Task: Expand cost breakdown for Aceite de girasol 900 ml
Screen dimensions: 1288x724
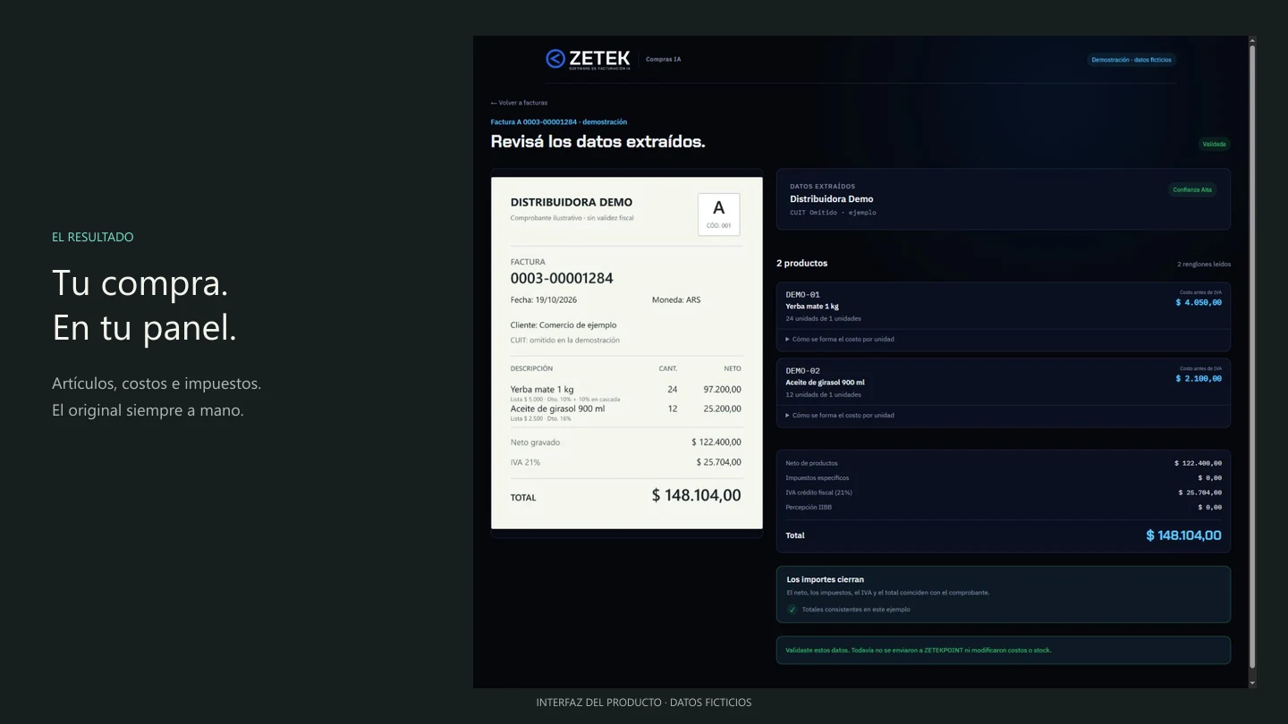Action: pos(840,416)
